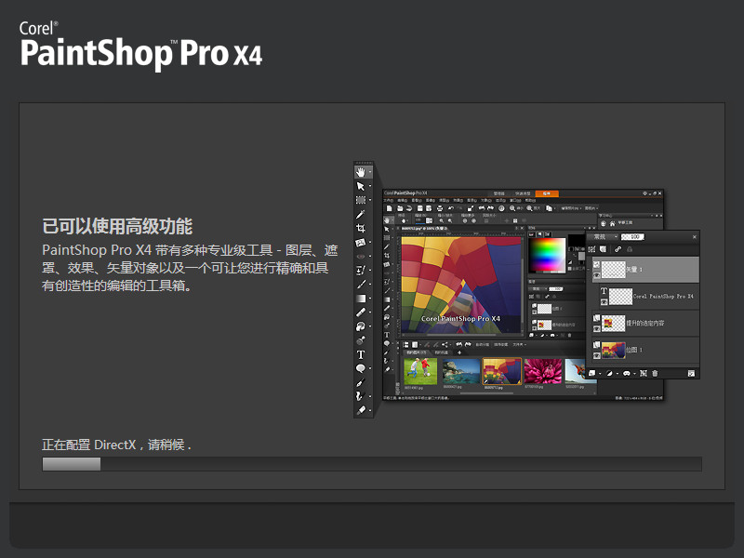Expand the arrow beside the New Layer icon
Image resolution: width=744 pixels, height=558 pixels.
[600, 374]
